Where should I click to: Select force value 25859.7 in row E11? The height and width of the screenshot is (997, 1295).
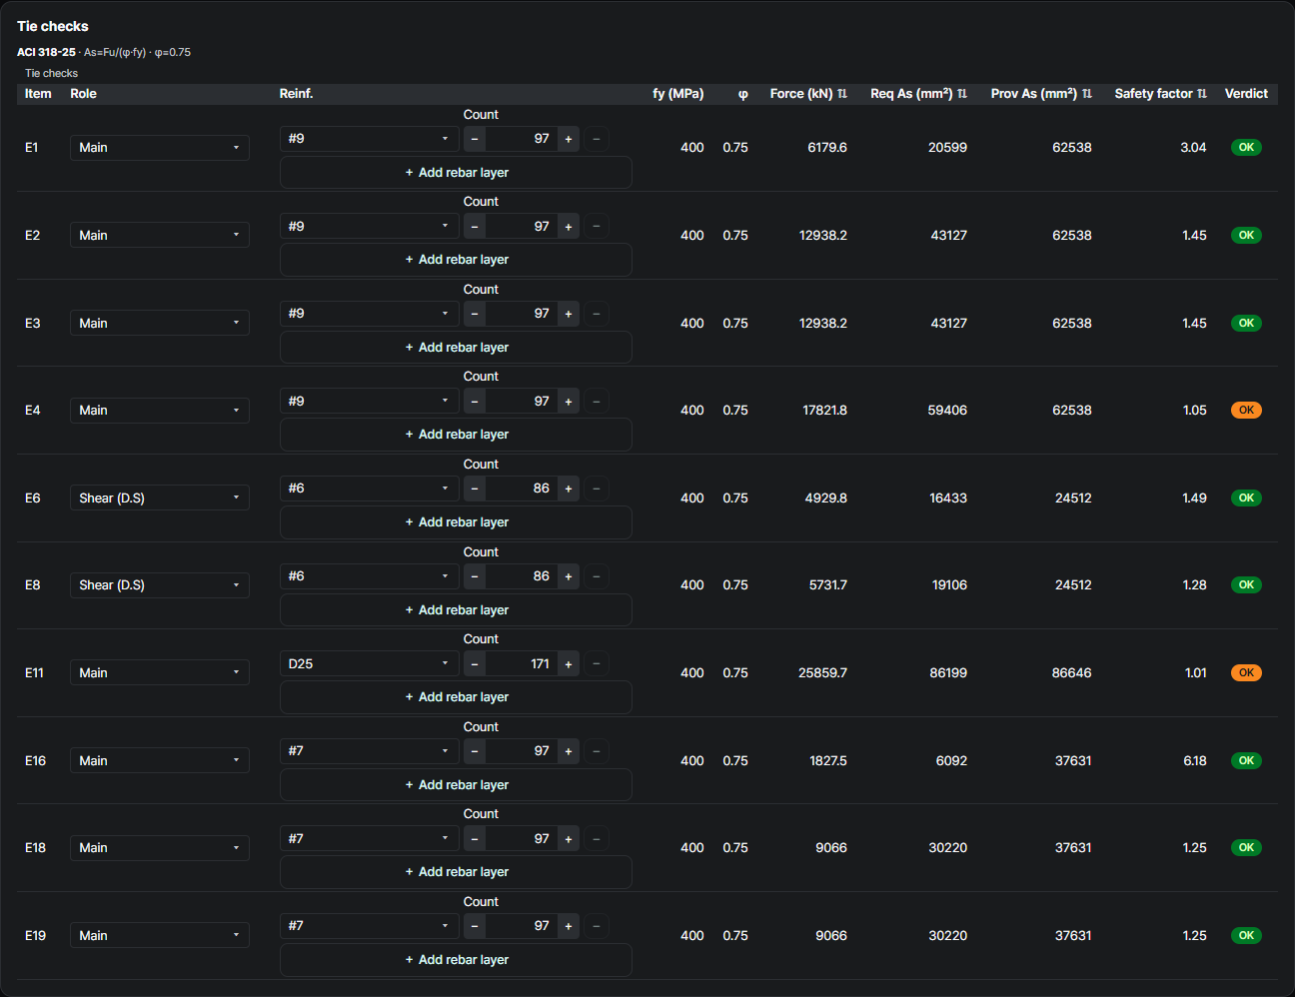[x=822, y=673]
